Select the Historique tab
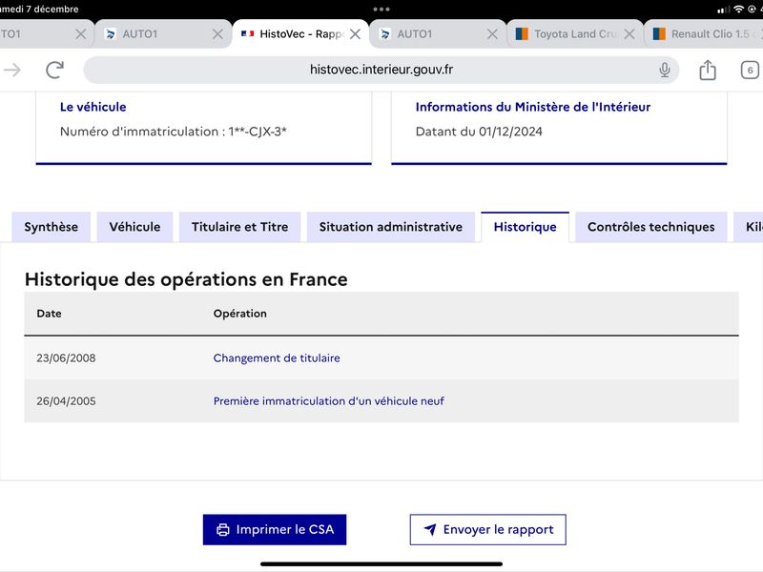Viewport: 763px width, 572px height. point(526,227)
